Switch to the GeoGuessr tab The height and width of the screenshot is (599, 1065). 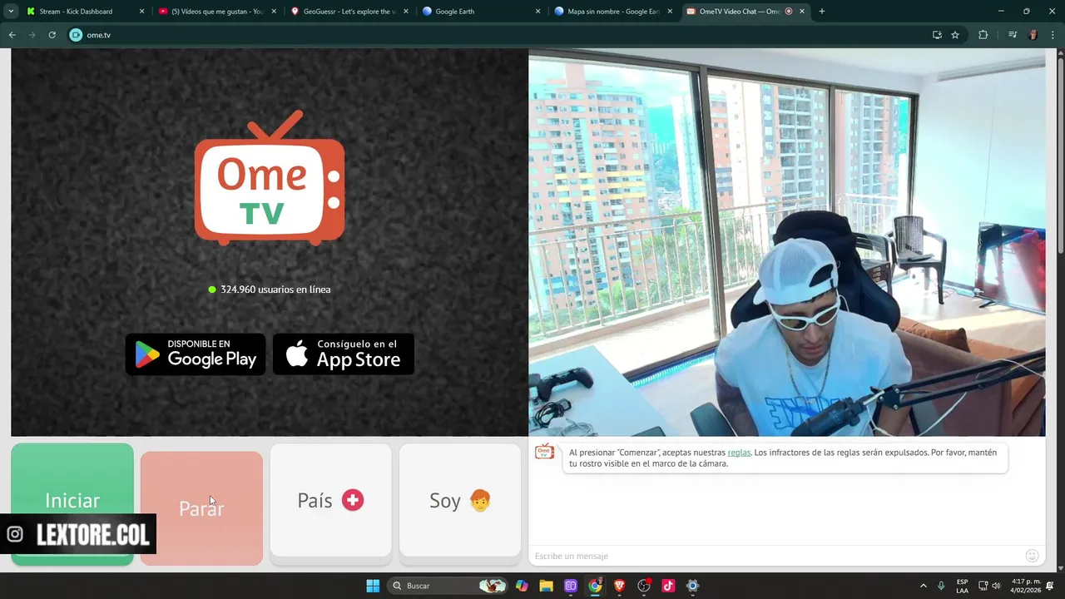click(349, 12)
